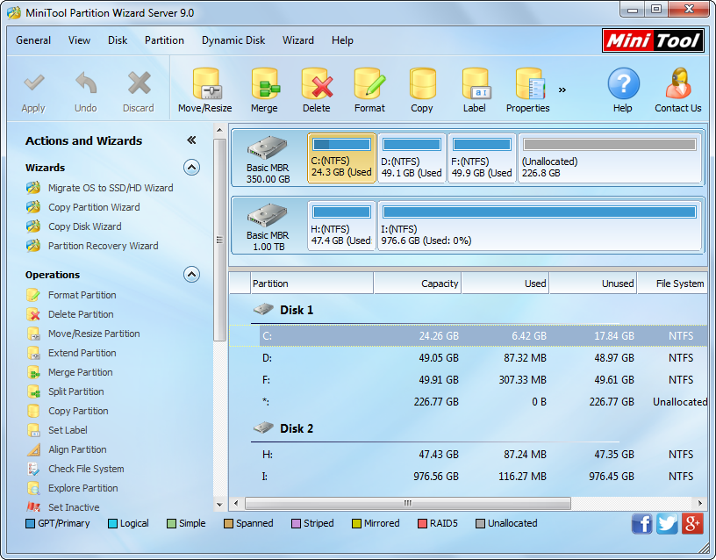Screen dimensions: 716x560
Task: Collapse the Operations section
Action: (192, 275)
